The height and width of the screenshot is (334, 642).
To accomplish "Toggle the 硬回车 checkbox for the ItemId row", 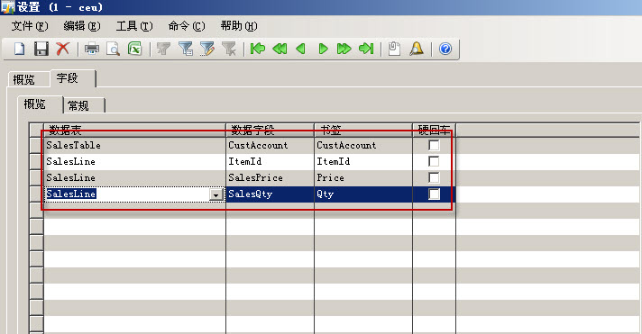I will pos(434,161).
